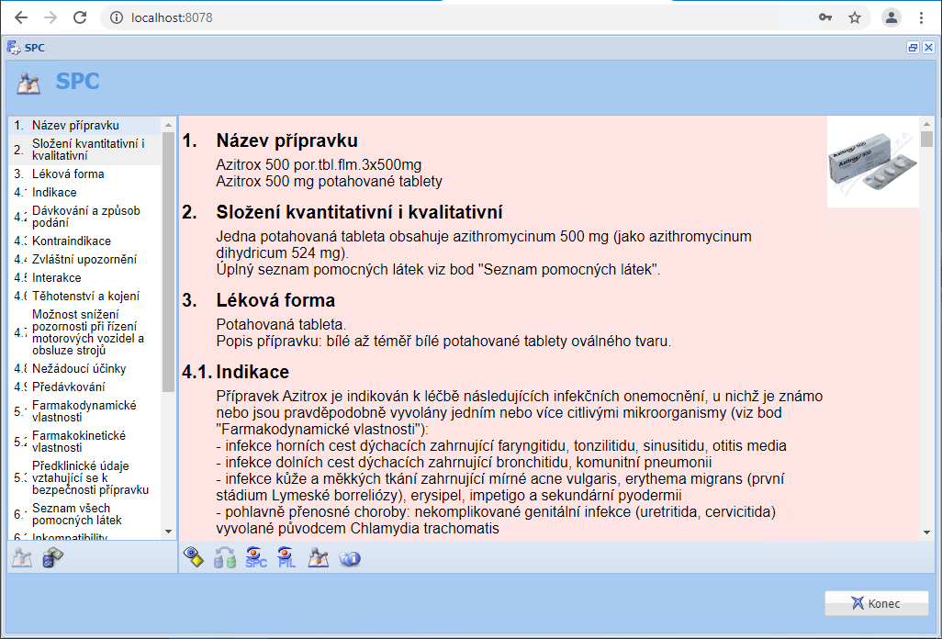The width and height of the screenshot is (942, 639).
Task: Select 'Předklinické údaje' section in the list
Action: (85, 477)
